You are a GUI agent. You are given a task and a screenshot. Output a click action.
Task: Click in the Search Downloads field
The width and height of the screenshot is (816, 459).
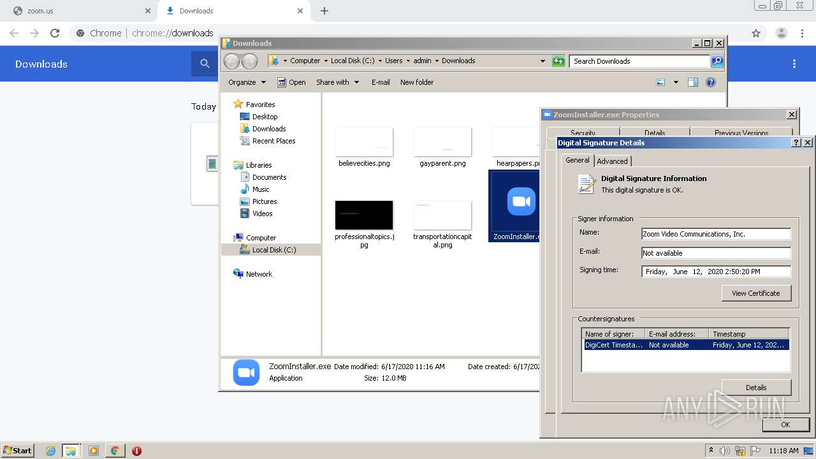click(x=639, y=61)
